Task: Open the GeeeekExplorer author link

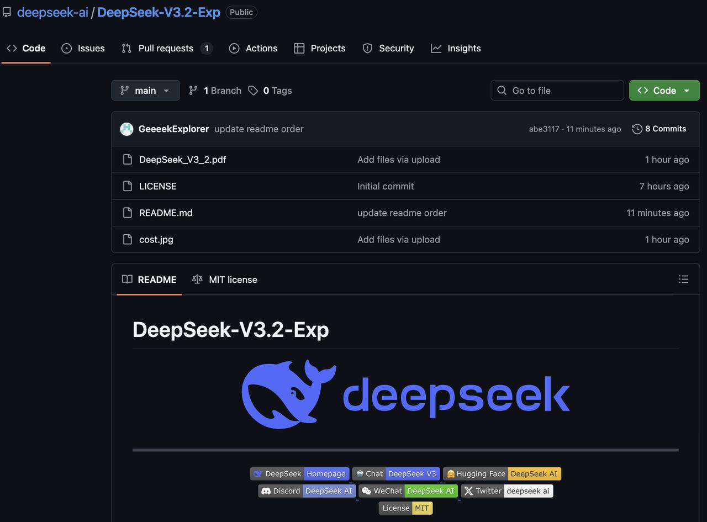Action: point(173,129)
